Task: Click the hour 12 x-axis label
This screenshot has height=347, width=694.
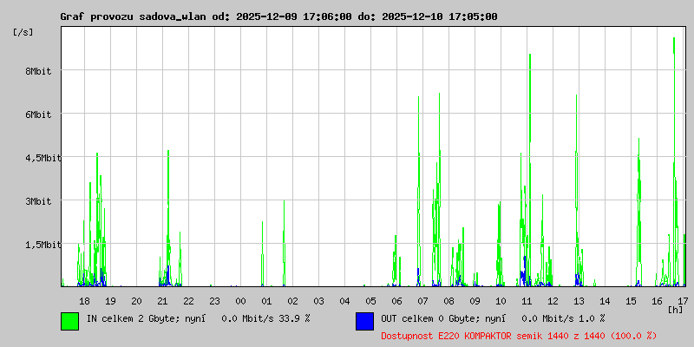Action: click(x=553, y=301)
